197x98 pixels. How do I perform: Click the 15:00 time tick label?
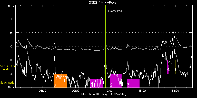(142, 91)
